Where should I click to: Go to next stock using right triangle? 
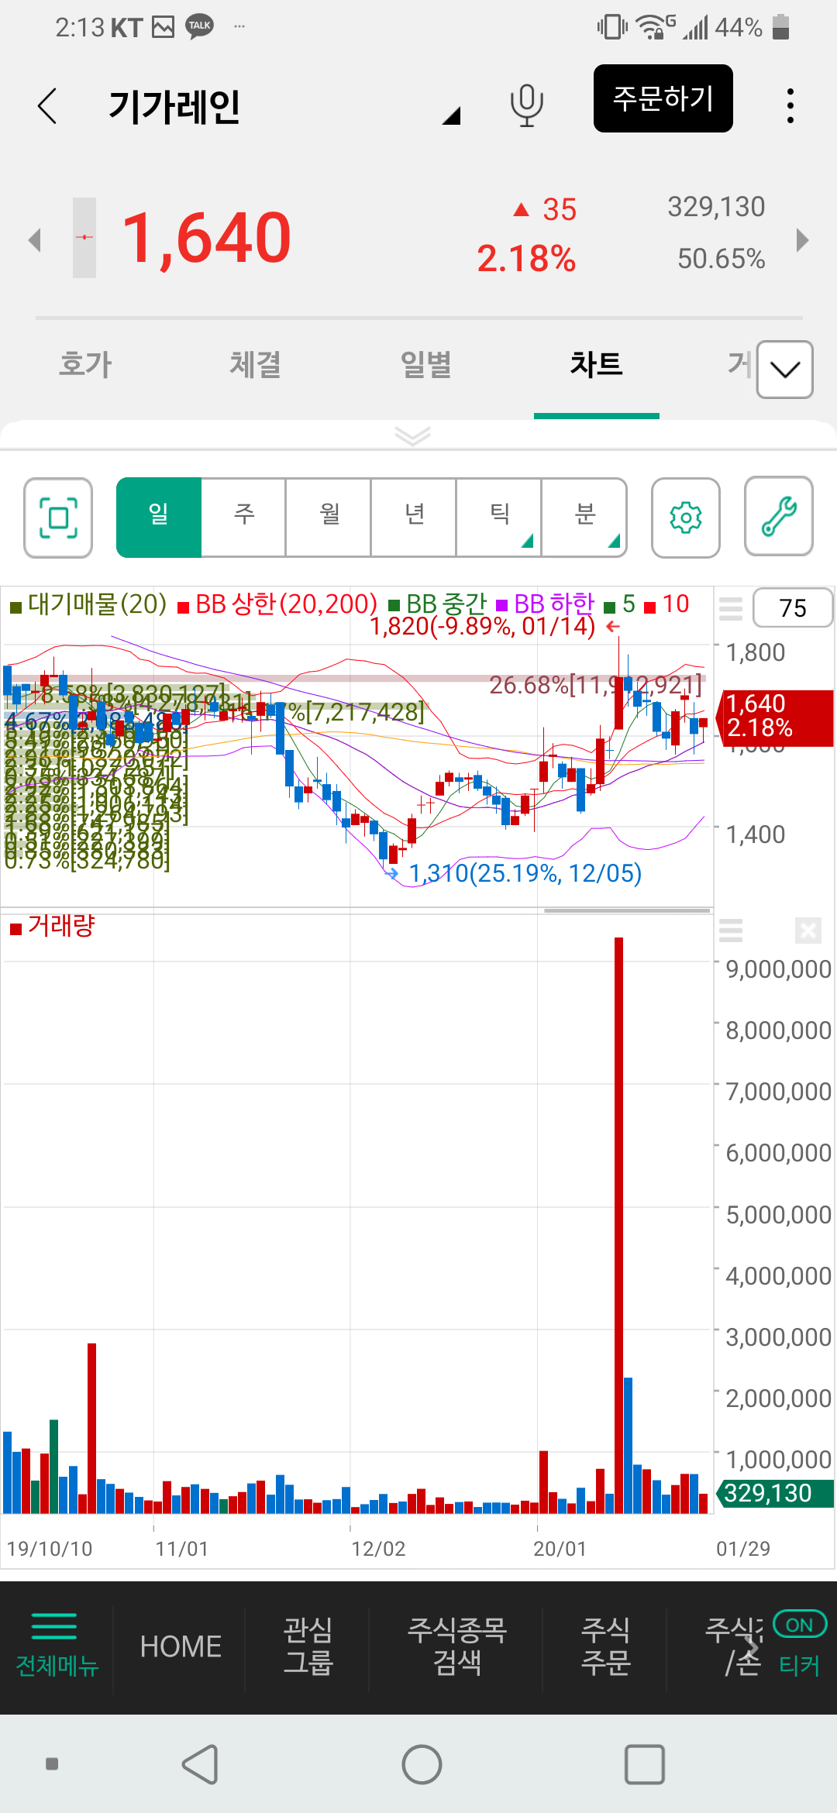[803, 239]
